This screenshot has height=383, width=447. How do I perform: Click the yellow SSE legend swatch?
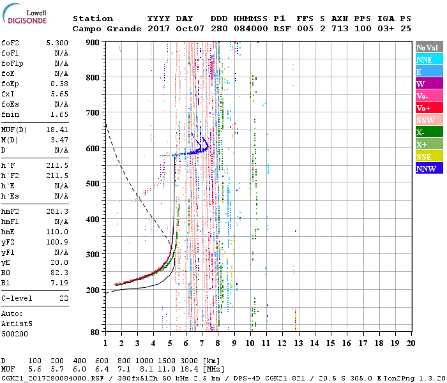428,157
